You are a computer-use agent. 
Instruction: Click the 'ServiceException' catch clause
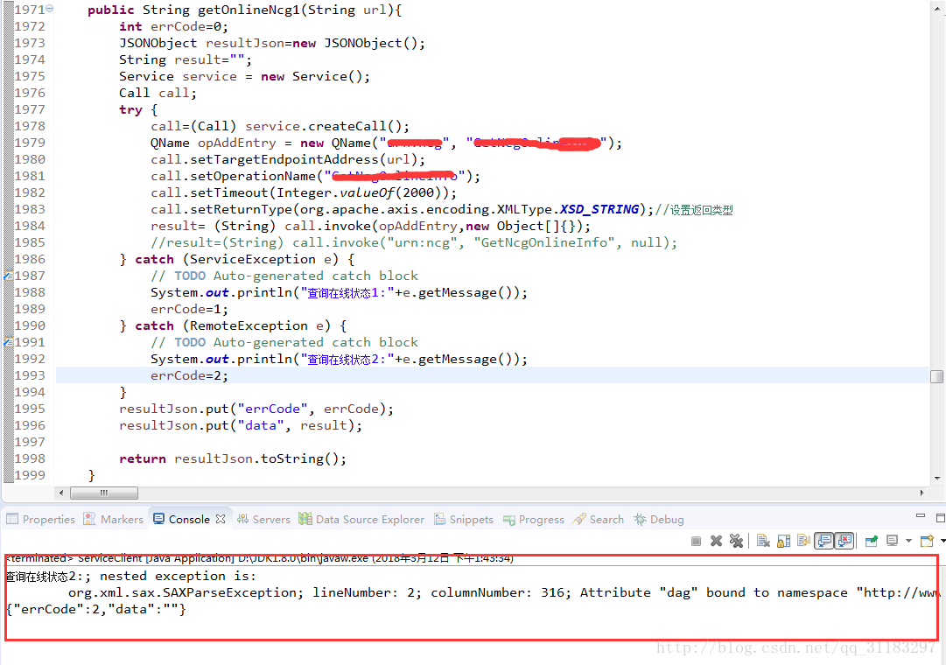point(253,260)
